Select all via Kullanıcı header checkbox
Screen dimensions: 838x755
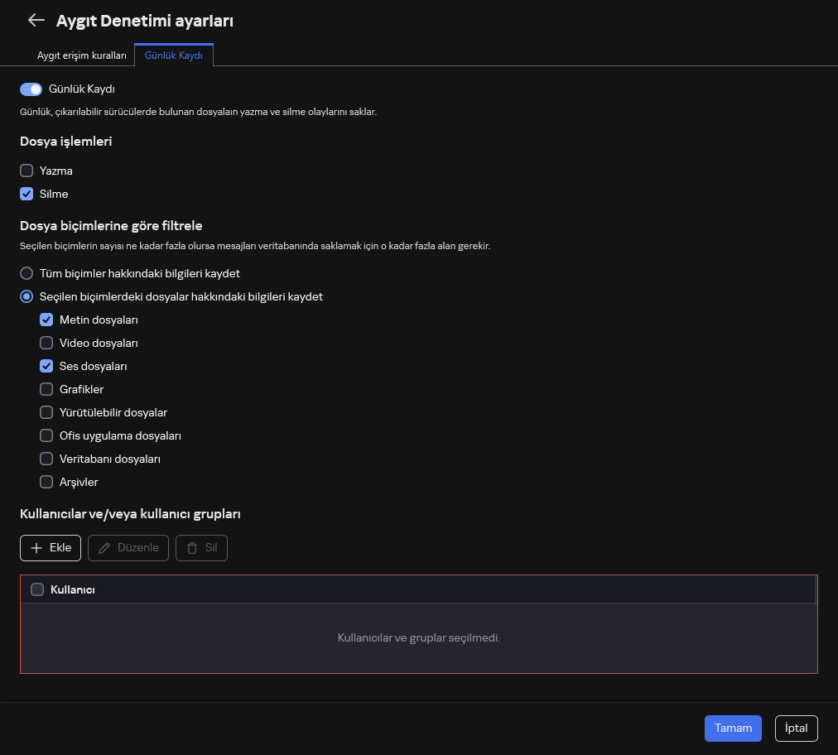[x=37, y=589]
